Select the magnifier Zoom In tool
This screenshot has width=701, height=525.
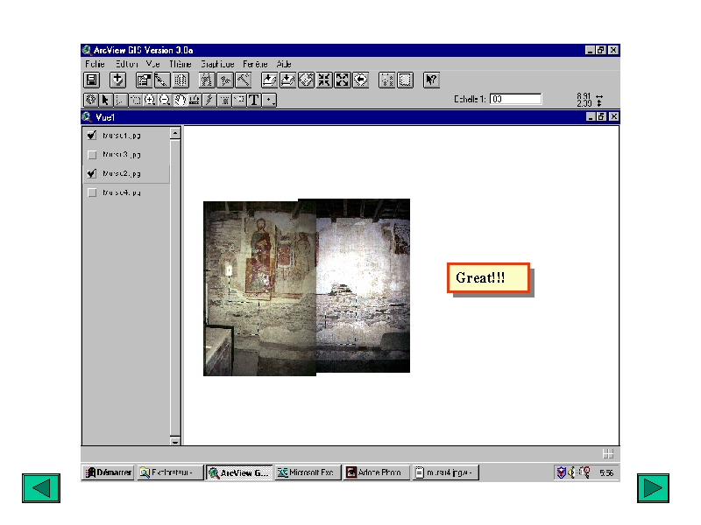pos(150,100)
